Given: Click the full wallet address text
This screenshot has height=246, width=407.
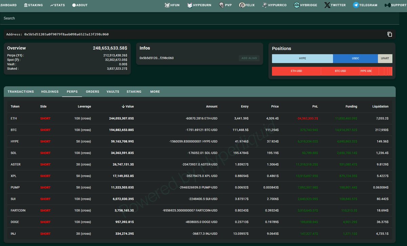Looking at the screenshot, I should click(66, 35).
